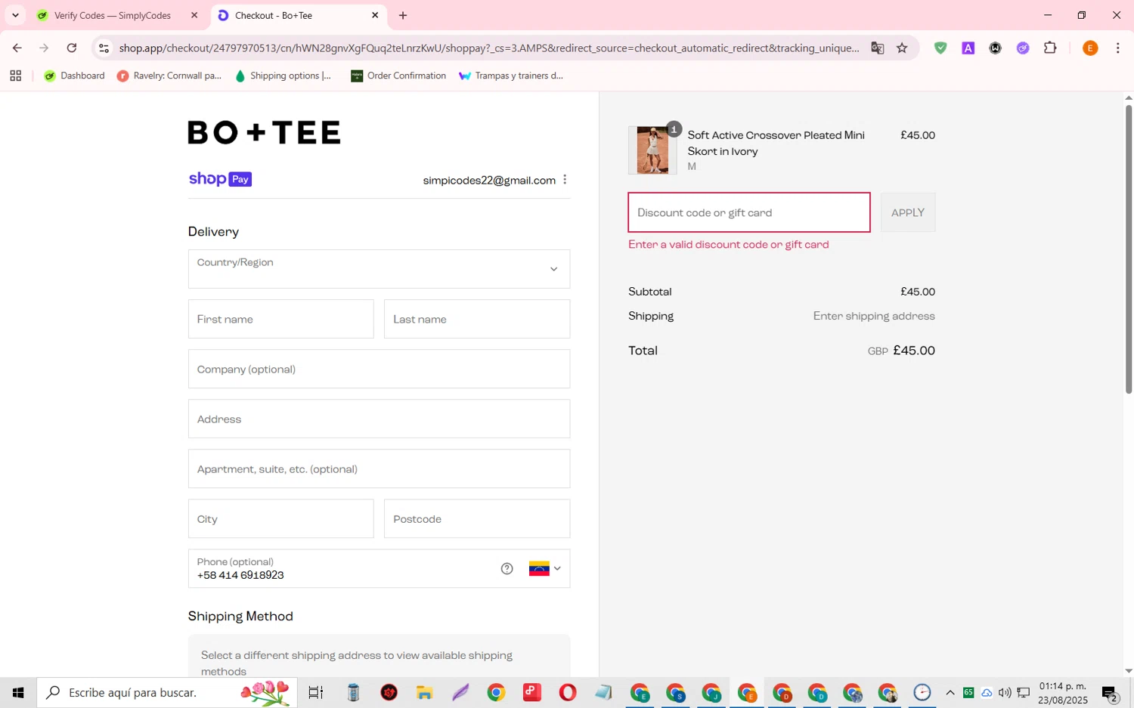Click the BO+TEE store logo

click(x=264, y=132)
